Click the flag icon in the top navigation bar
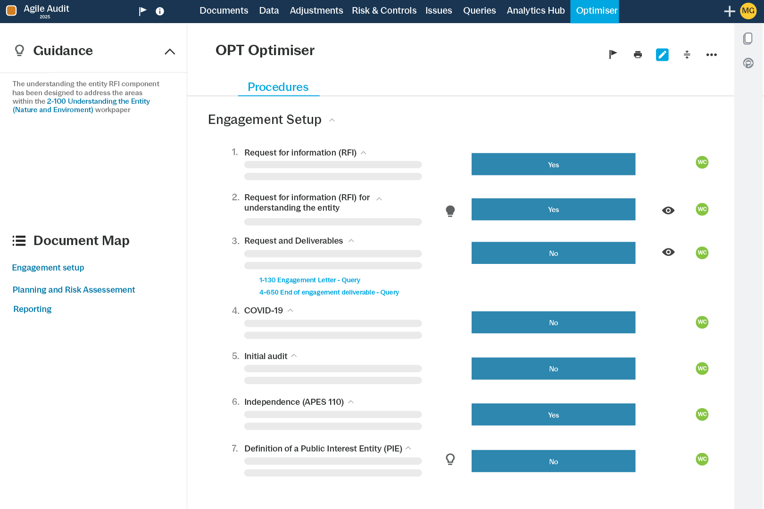Viewport: 764px width, 509px height. (142, 11)
